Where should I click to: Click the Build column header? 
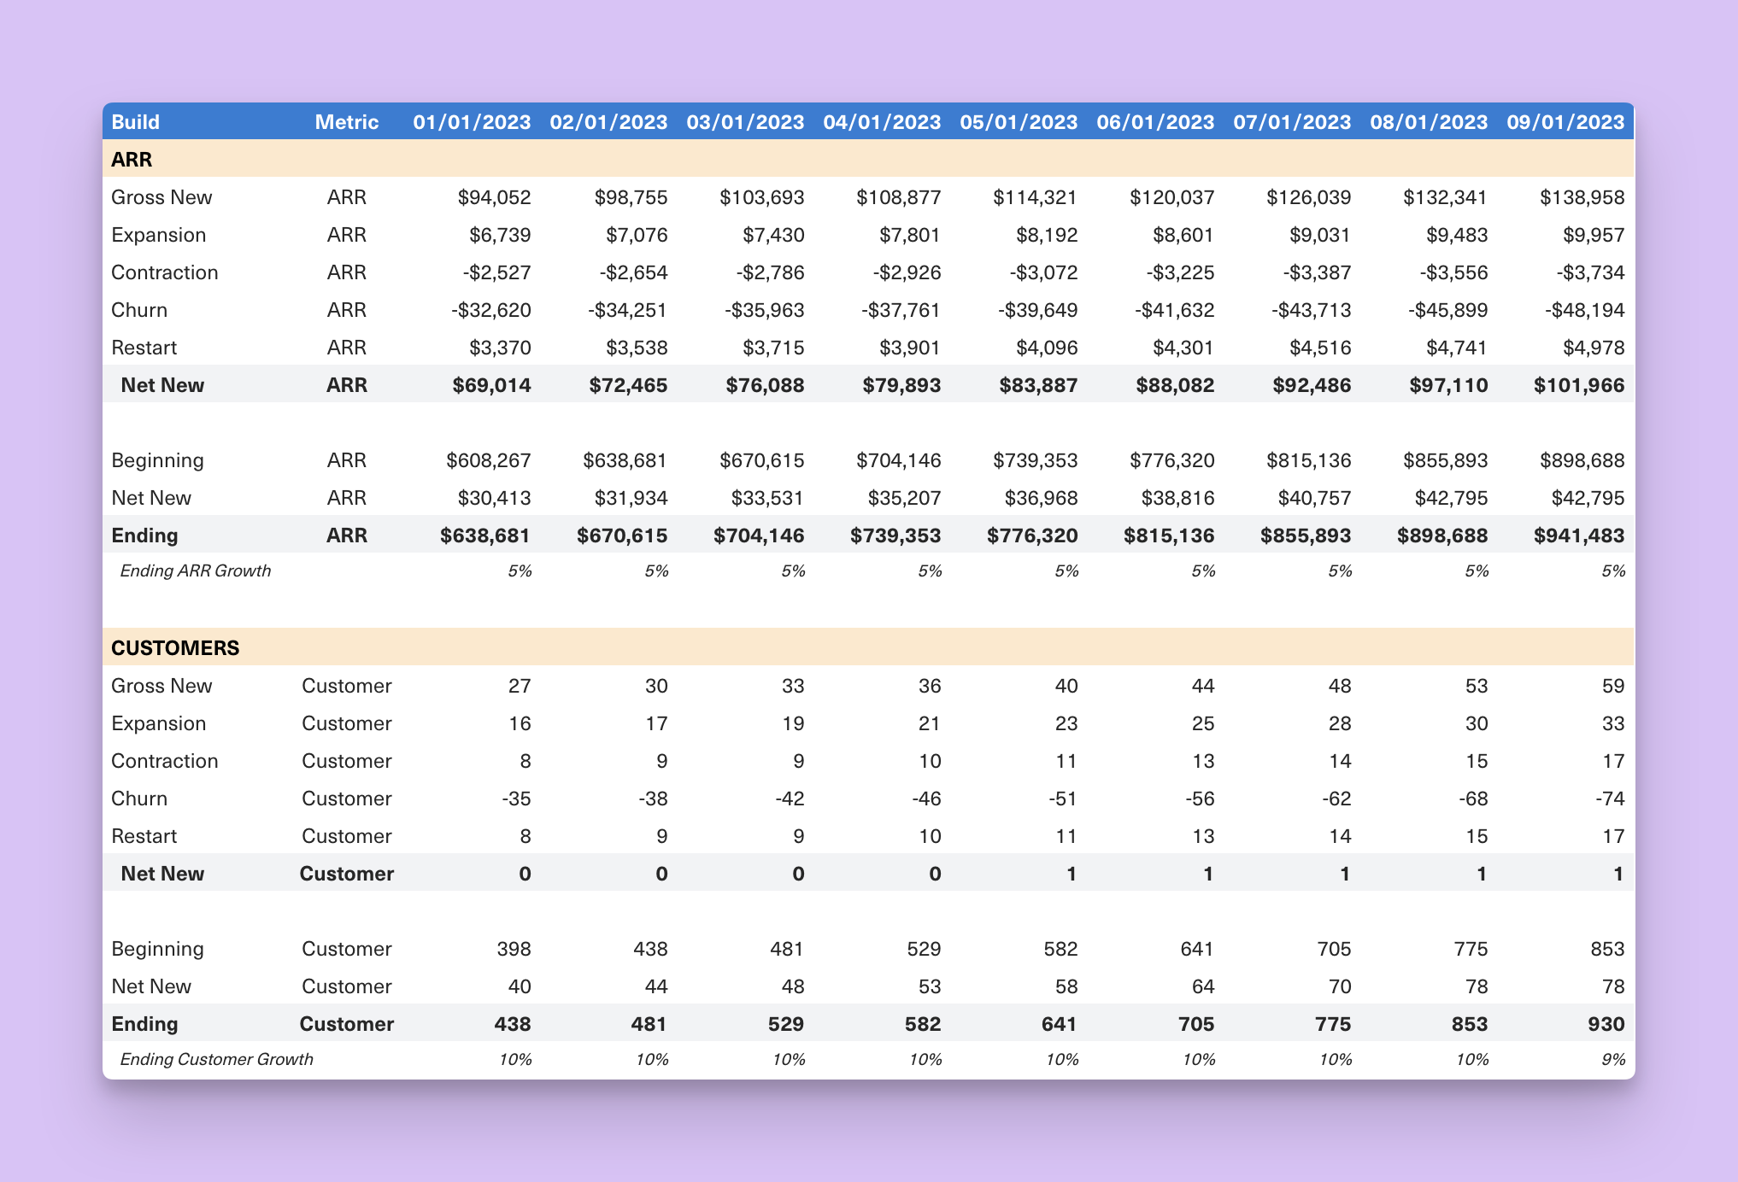pyautogui.click(x=136, y=122)
